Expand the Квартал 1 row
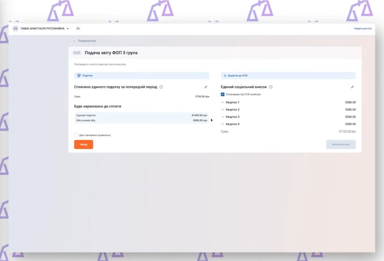Image resolution: width=384 pixels, height=261 pixels. (223, 102)
